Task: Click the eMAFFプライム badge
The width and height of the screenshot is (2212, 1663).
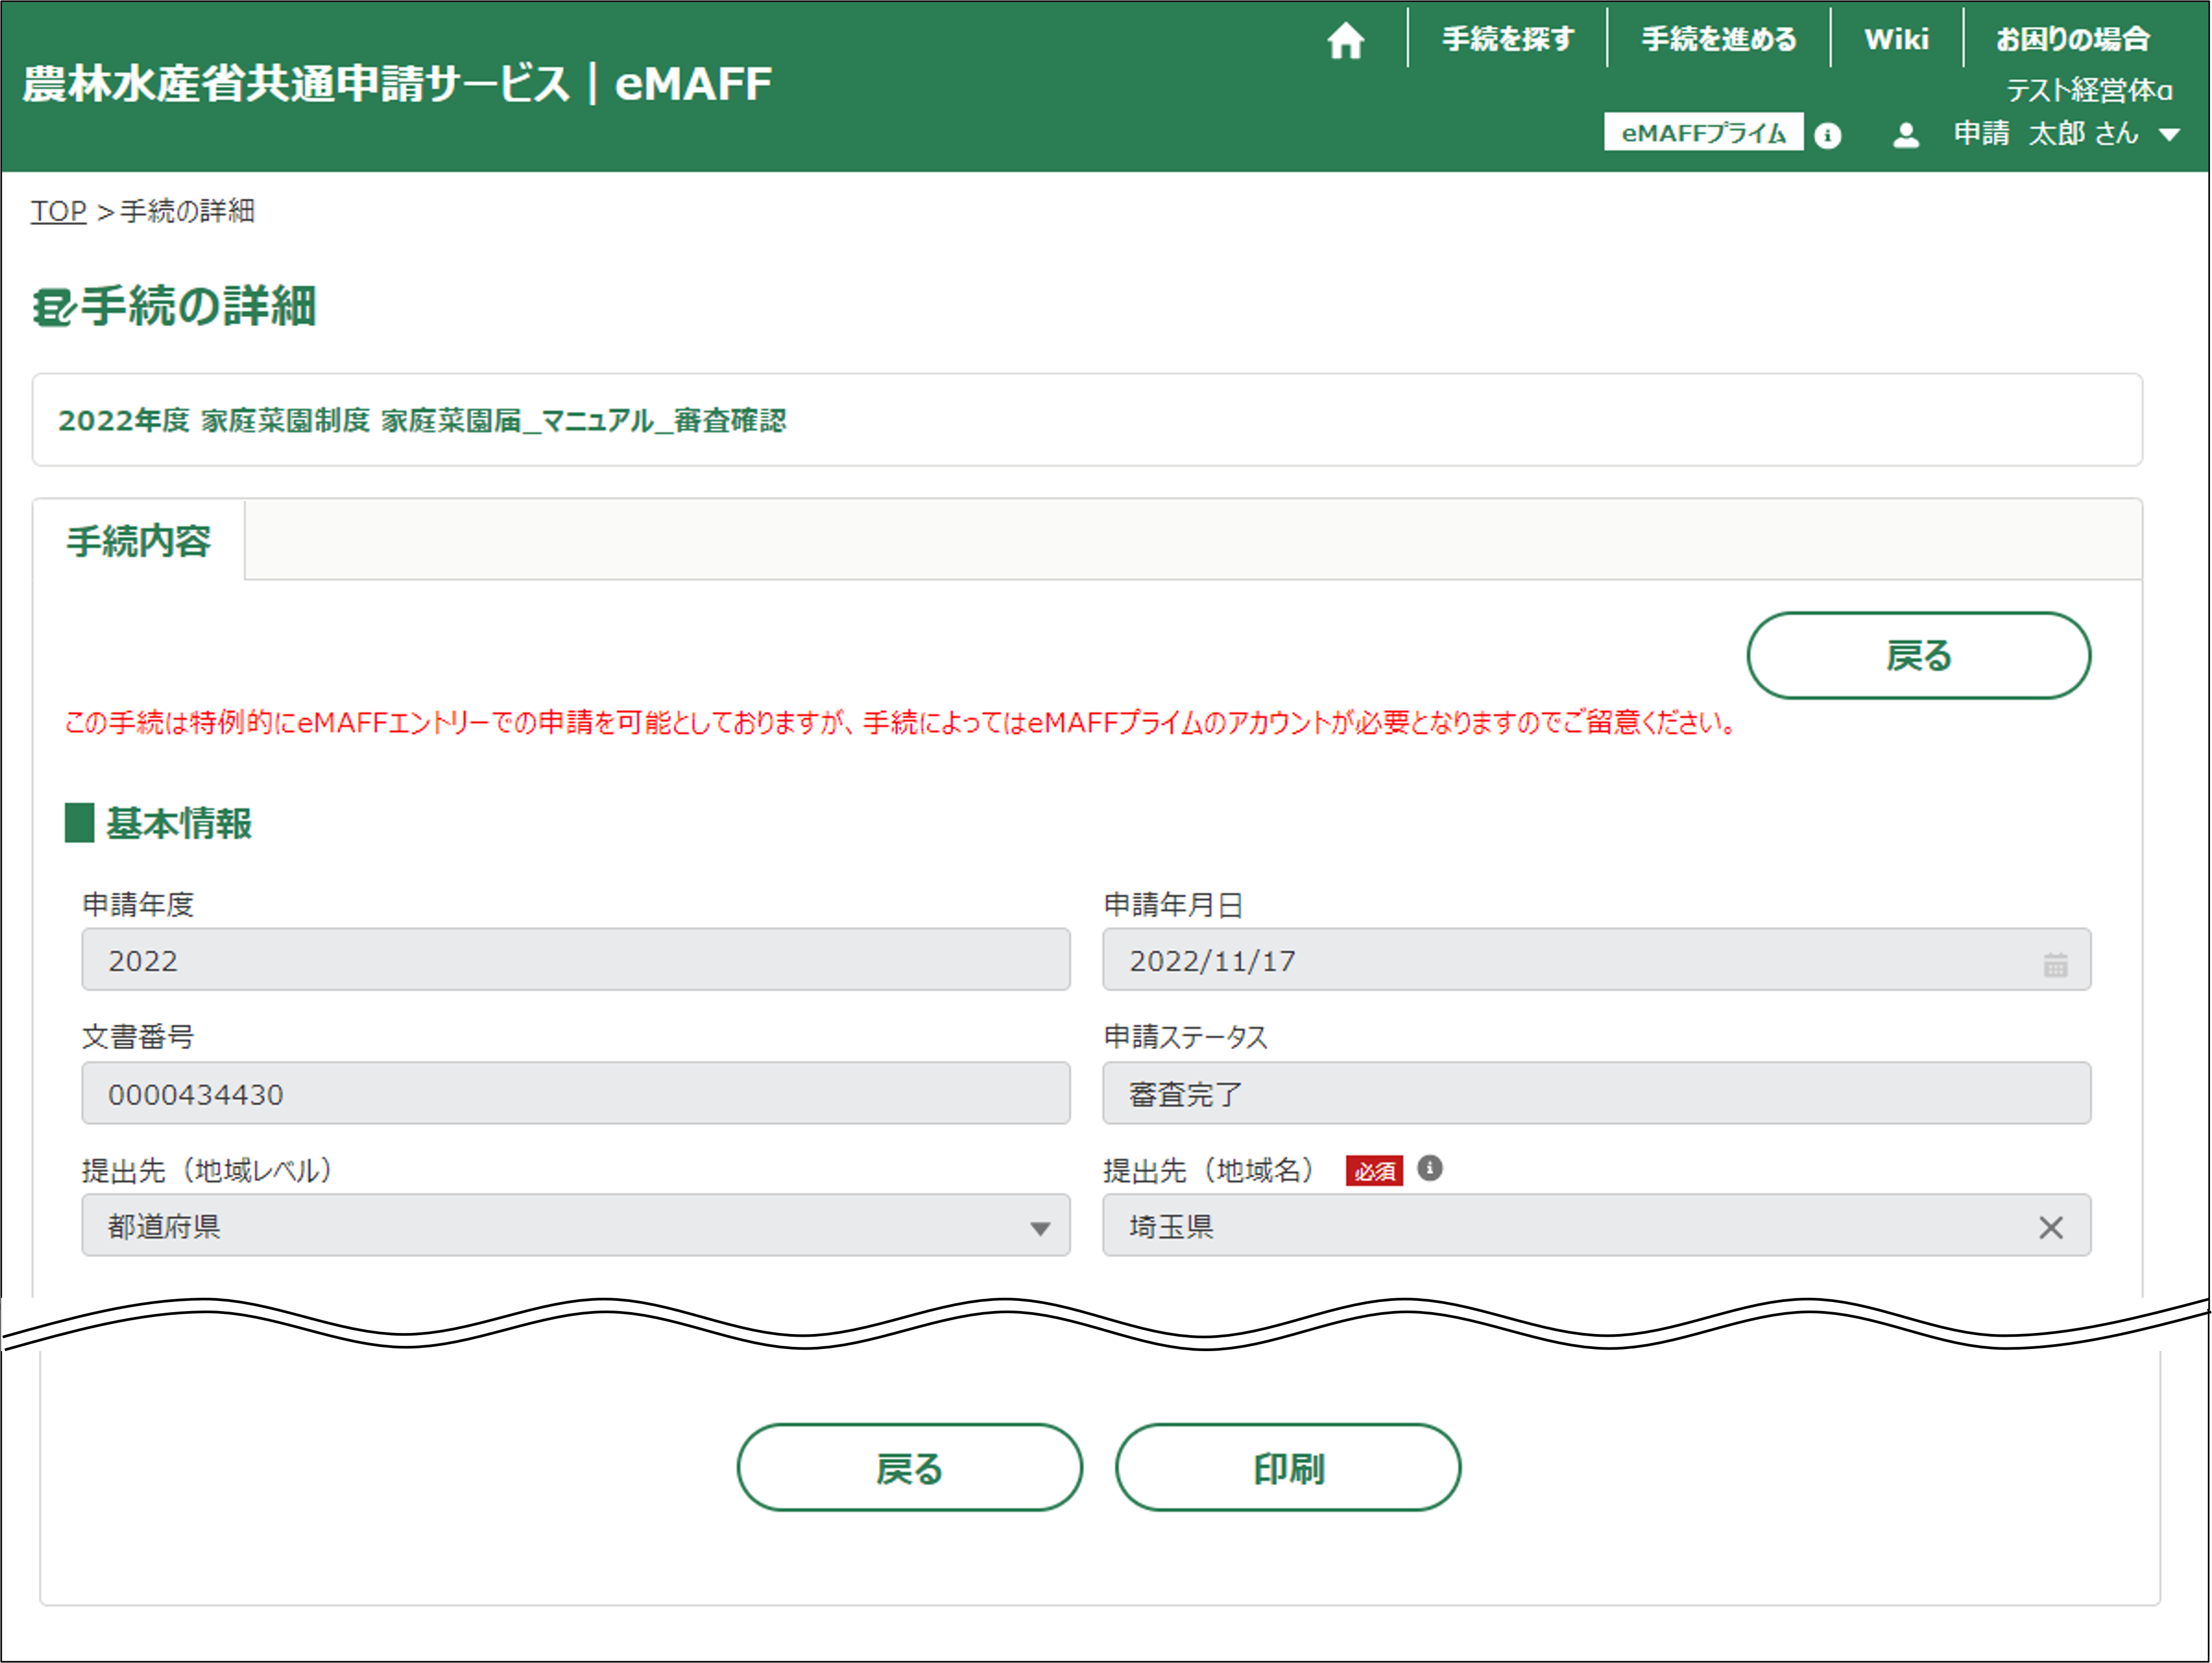Action: [x=1703, y=133]
